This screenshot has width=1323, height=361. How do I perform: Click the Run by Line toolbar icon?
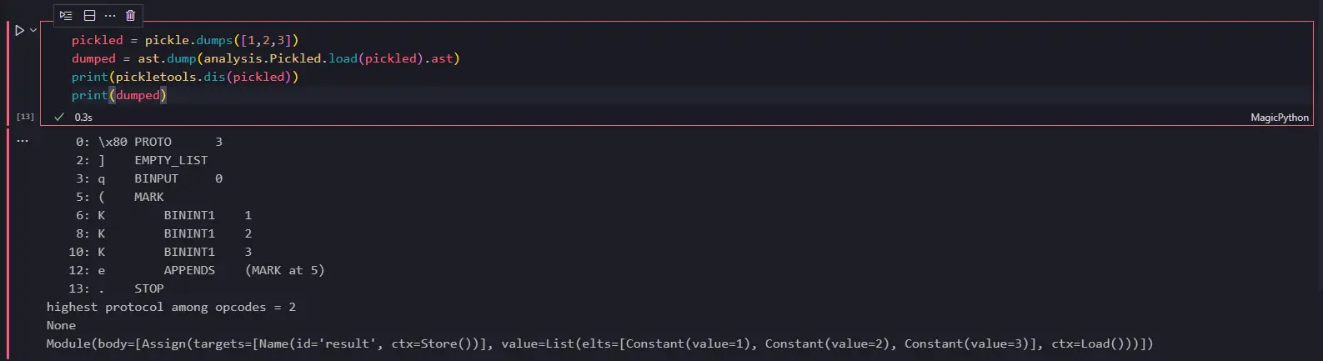[x=67, y=15]
